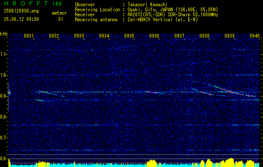Click the 1.1 kHz axis label
The width and height of the screenshot is (263, 167).
coord(3,54)
